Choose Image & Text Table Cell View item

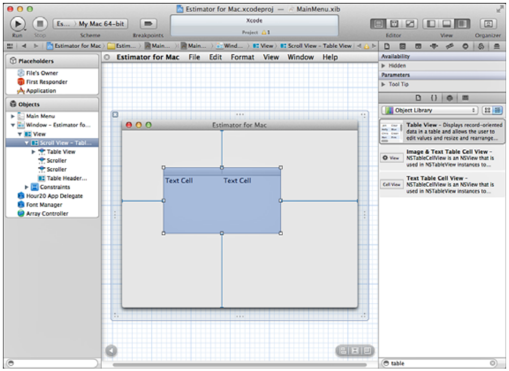(x=442, y=158)
